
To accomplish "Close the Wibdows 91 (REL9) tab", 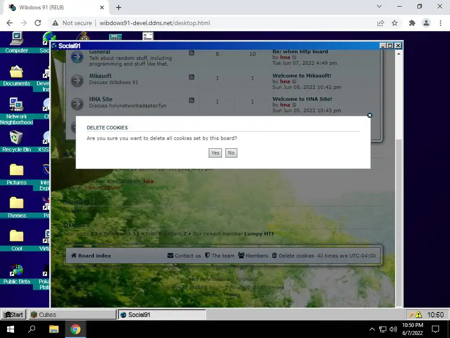I will (x=102, y=7).
